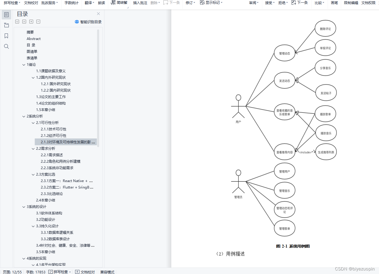Toggle 文档校对 box in status bar
Viewport: 379px width, 274px height.
(x=77, y=272)
